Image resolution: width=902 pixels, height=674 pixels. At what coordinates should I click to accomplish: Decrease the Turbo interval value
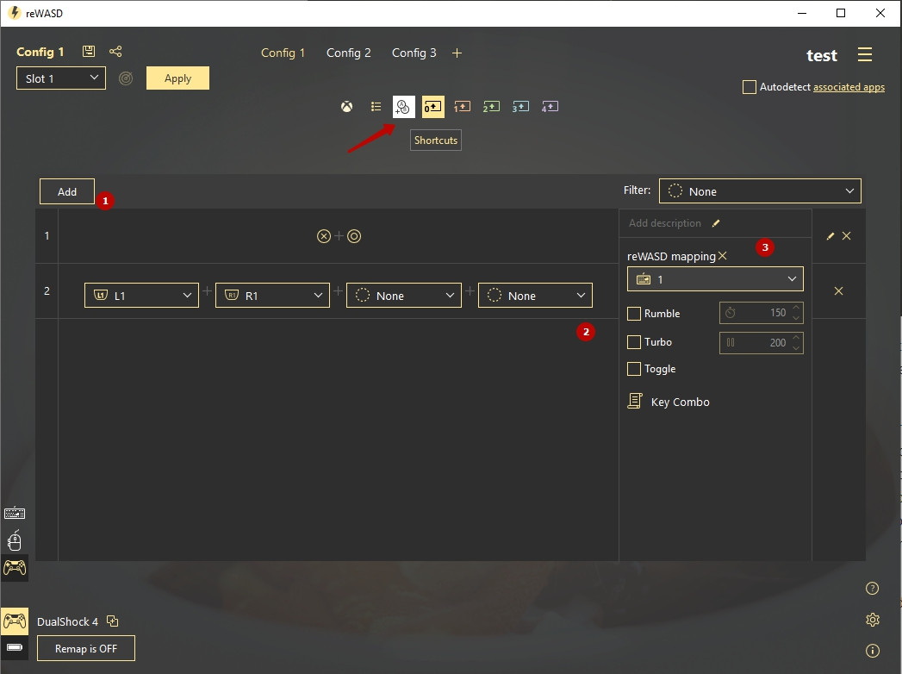796,347
